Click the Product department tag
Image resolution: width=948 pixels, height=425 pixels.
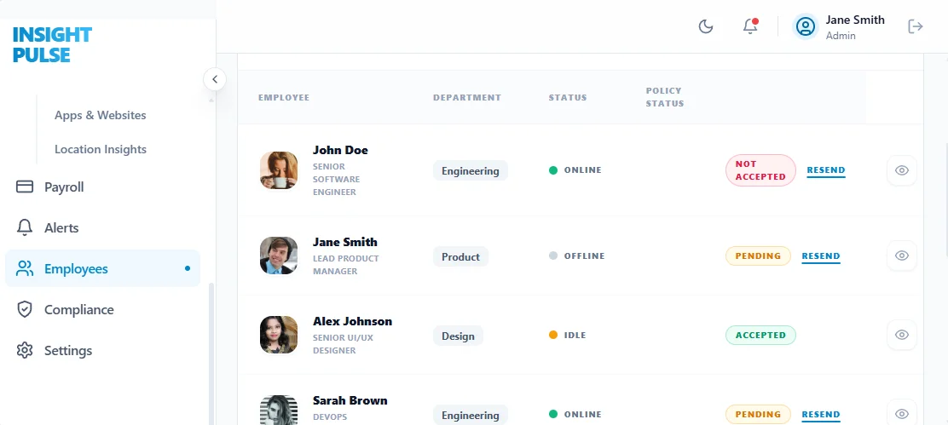tap(460, 256)
